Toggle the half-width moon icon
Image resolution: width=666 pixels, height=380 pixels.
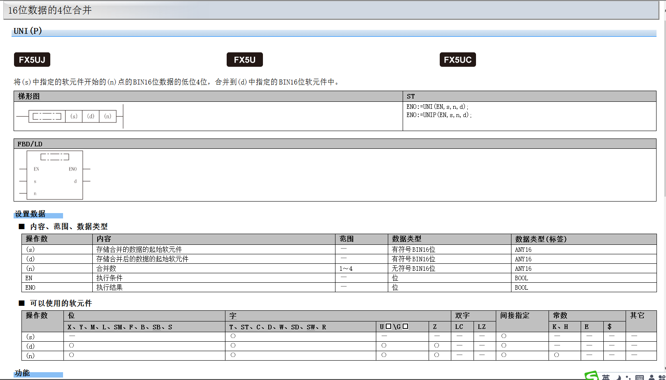(618, 378)
